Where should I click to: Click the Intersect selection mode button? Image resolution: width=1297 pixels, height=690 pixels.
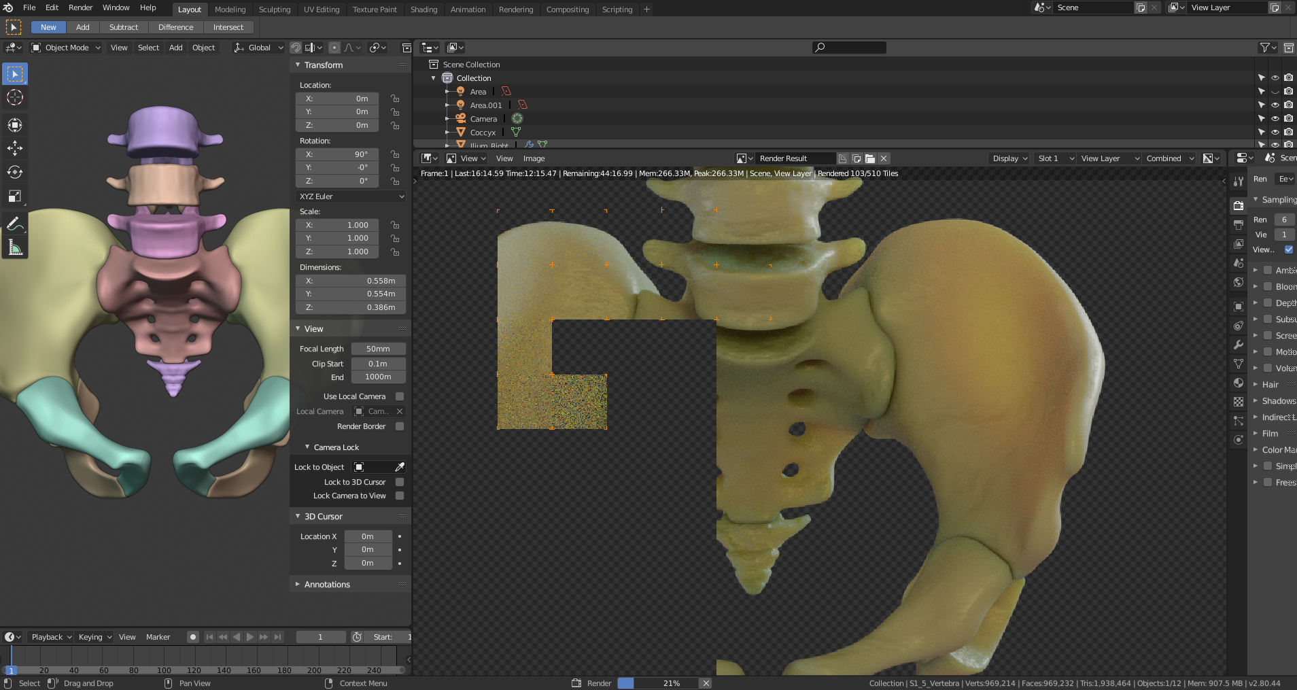click(228, 27)
